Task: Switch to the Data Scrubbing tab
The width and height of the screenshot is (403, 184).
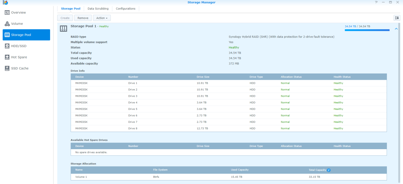Action: (x=98, y=8)
